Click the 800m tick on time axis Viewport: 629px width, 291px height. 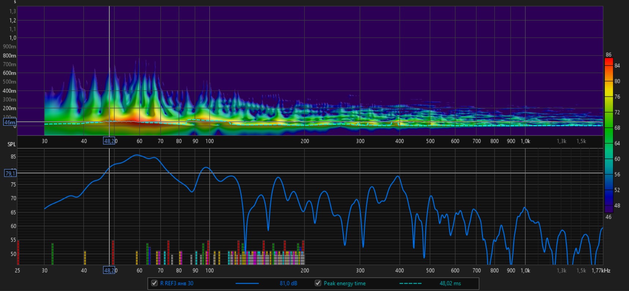click(x=10, y=56)
